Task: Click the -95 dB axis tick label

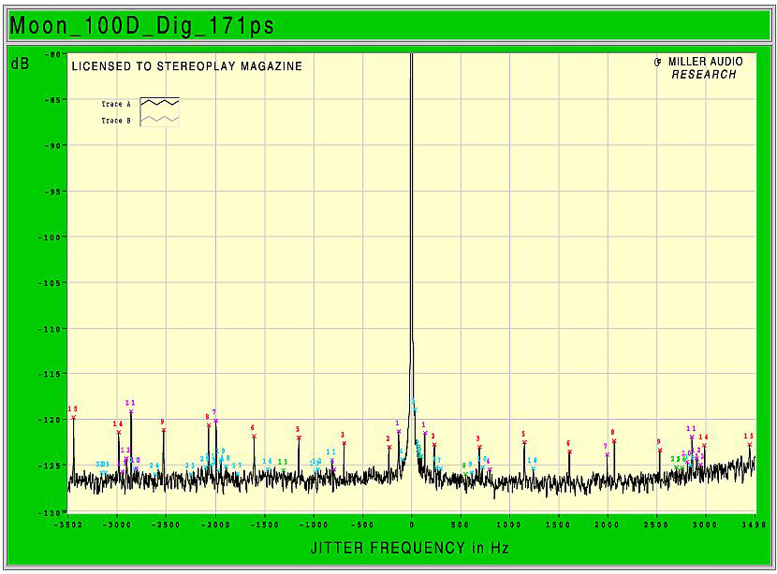Action: point(53,192)
